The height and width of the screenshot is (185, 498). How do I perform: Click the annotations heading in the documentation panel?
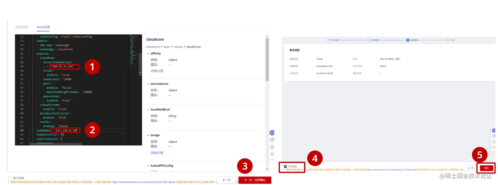159,84
